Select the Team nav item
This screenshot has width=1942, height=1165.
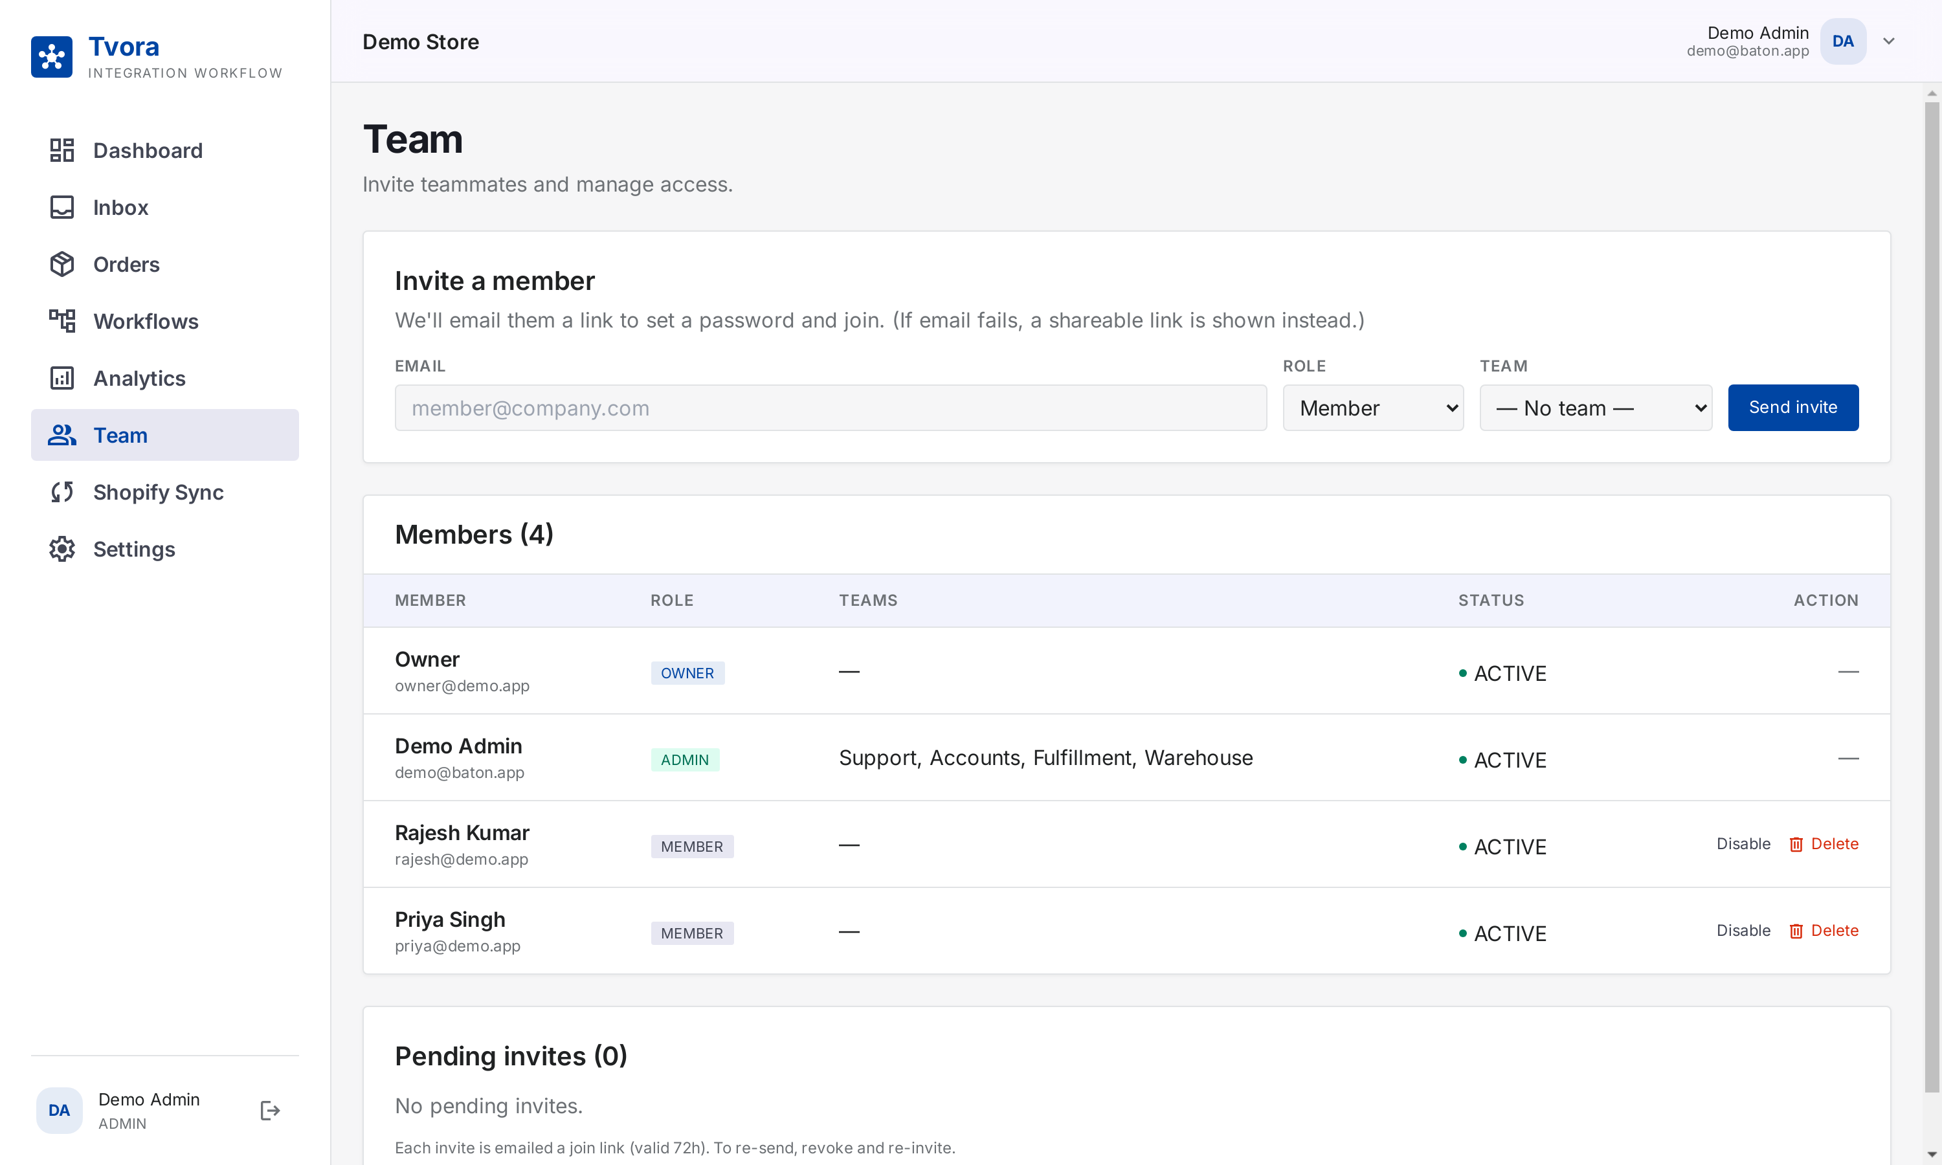coord(165,435)
